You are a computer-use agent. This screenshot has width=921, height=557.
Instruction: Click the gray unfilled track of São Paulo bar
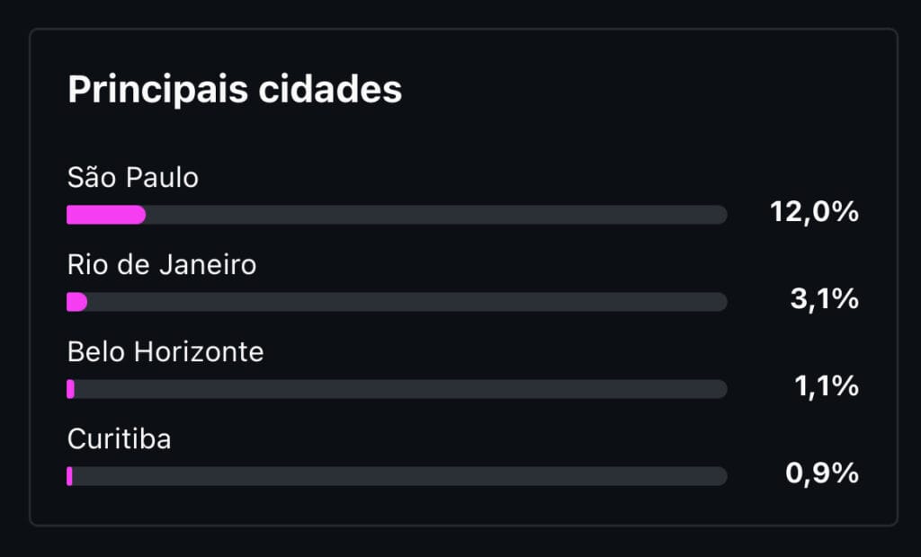432,215
